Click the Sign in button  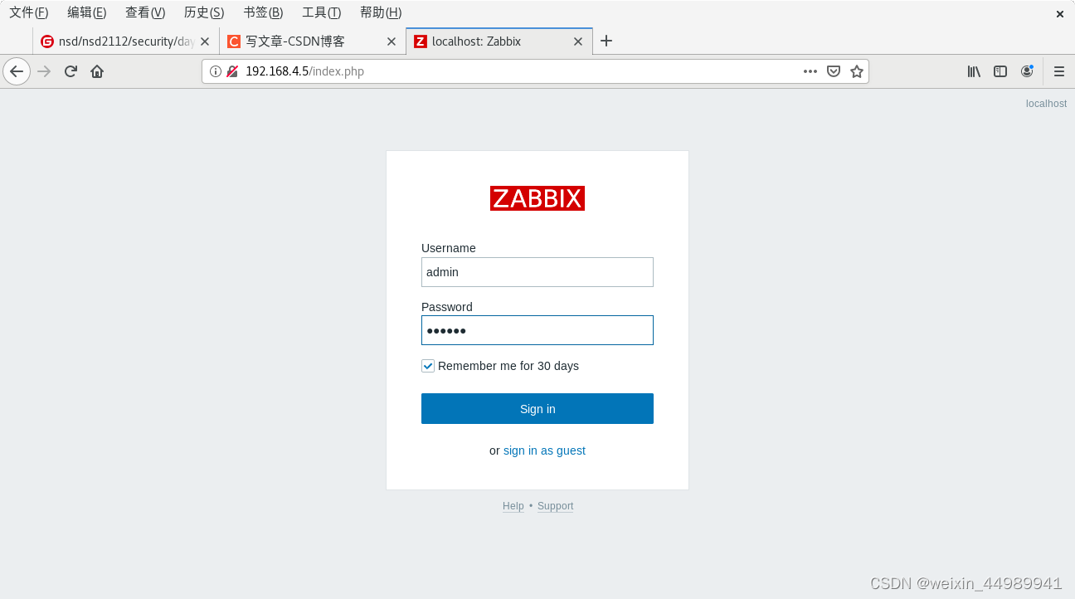tap(537, 409)
